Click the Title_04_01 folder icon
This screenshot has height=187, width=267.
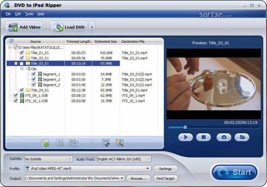tap(28, 90)
